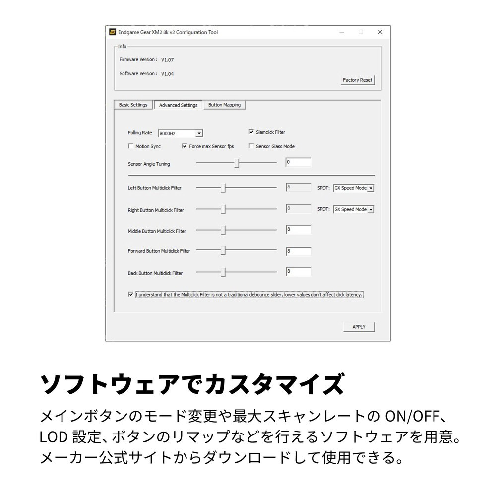Switch to the Basic Settings tab
Viewport: 496px width, 496px height.
(x=133, y=105)
